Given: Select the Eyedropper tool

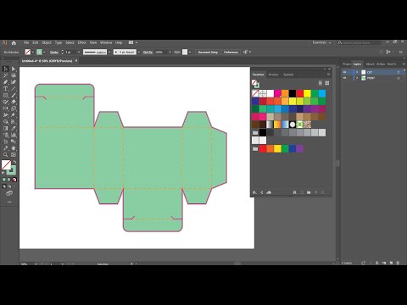Looking at the screenshot, I should tap(14, 128).
